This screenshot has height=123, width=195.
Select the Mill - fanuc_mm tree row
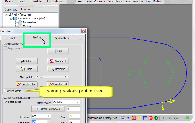(x=23, y=15)
